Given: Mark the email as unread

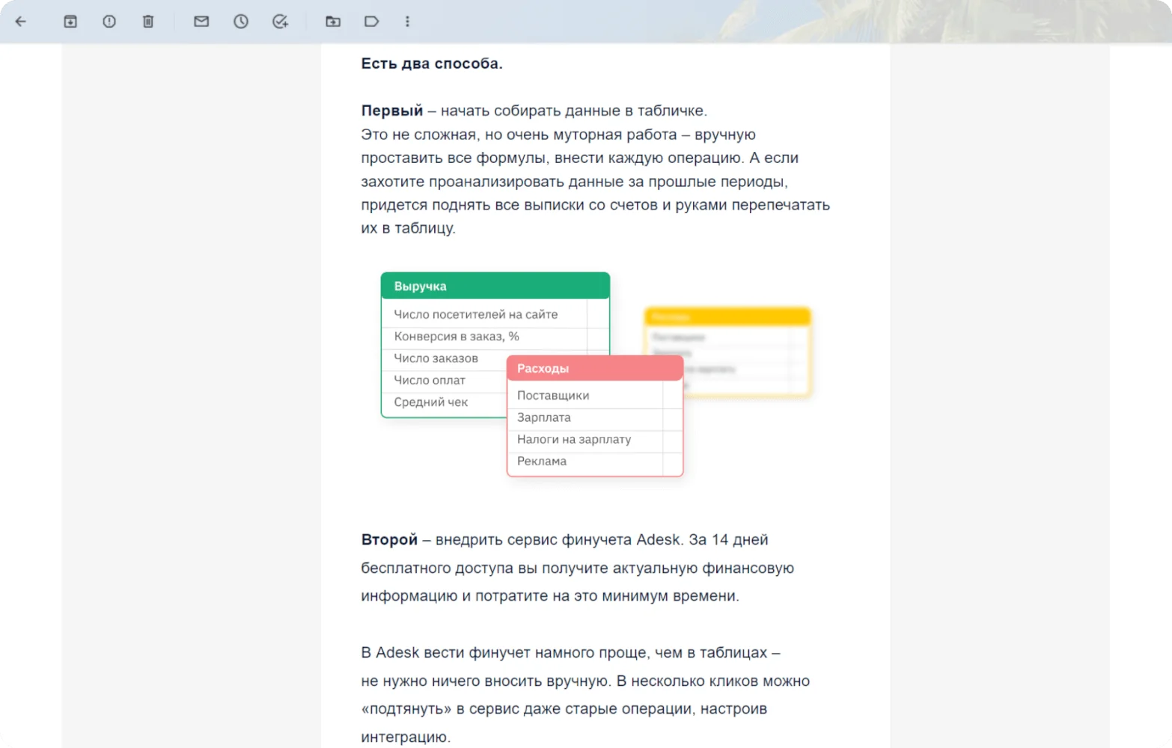Looking at the screenshot, I should coord(201,22).
